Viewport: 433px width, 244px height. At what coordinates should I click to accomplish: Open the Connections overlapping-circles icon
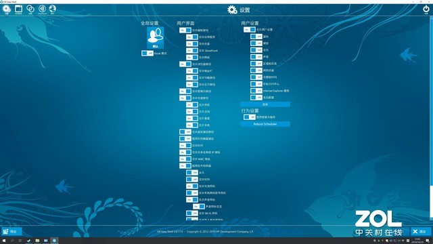(30, 9)
